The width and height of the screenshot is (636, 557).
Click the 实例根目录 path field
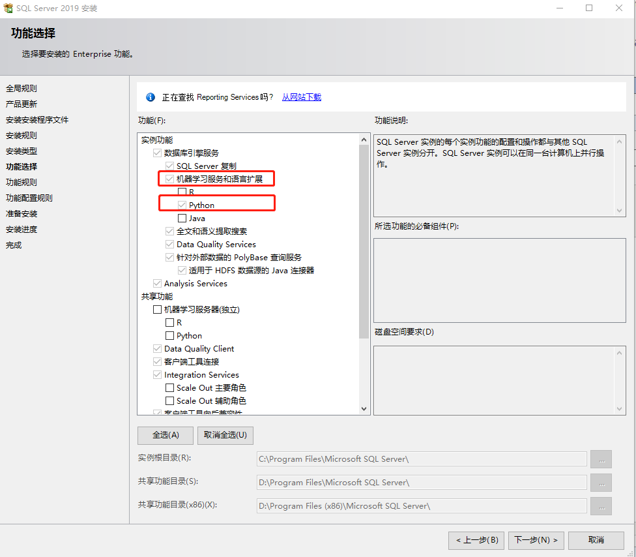click(422, 459)
